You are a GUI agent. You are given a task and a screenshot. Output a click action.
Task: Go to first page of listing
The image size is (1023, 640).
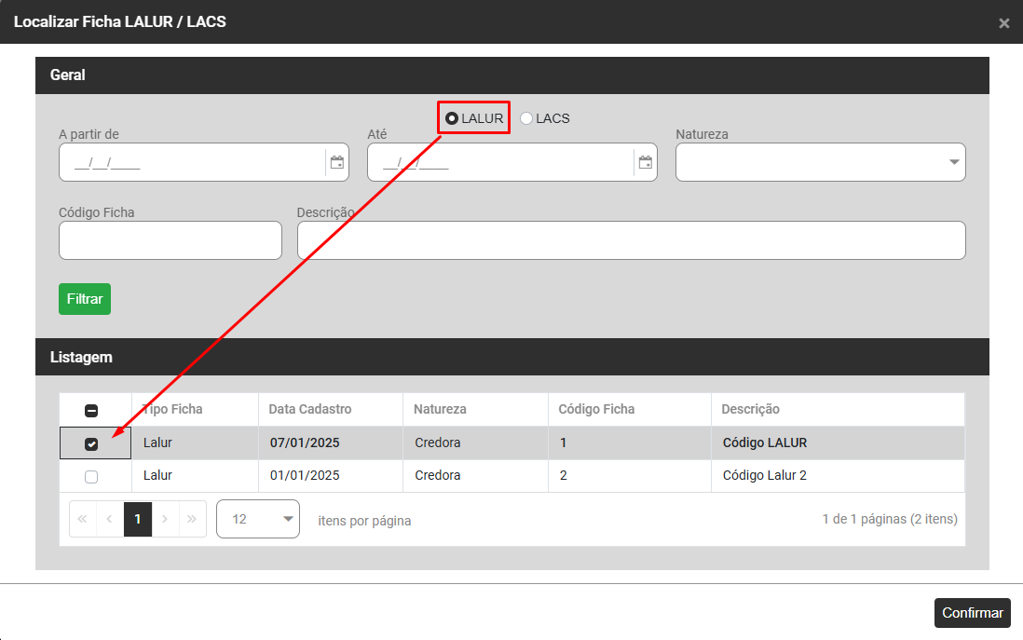coord(83,519)
